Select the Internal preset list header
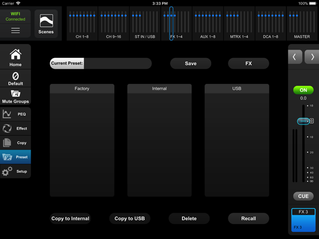The height and width of the screenshot is (239, 319). tap(160, 89)
